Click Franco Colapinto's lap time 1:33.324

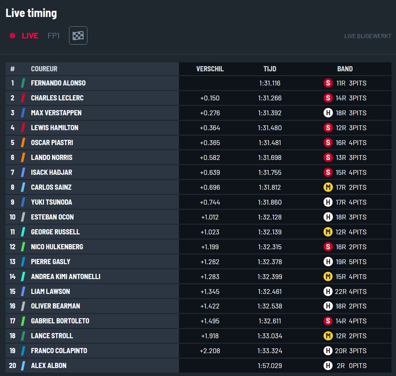[270, 350]
